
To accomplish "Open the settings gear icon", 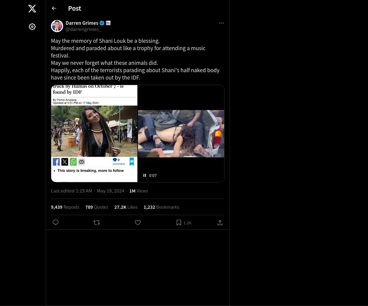I will tap(32, 27).
